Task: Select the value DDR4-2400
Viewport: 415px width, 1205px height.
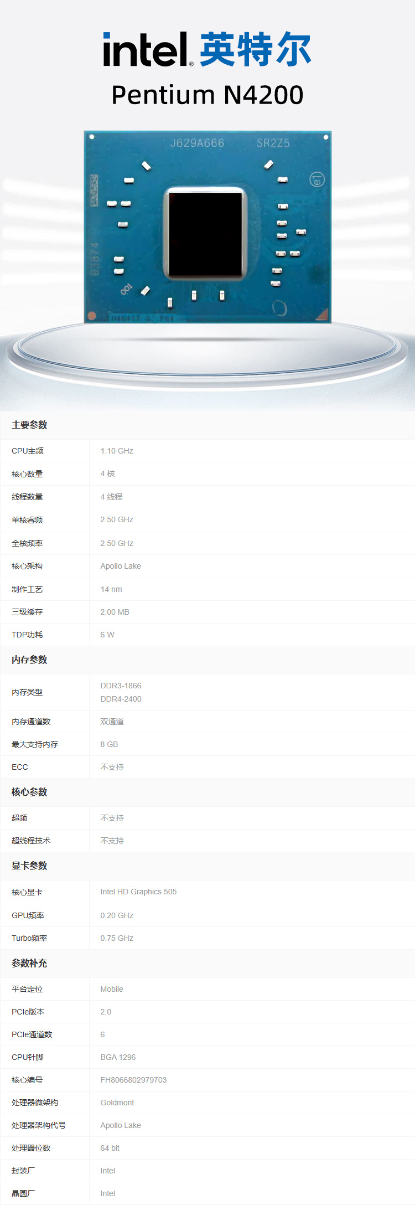Action: pos(121,699)
